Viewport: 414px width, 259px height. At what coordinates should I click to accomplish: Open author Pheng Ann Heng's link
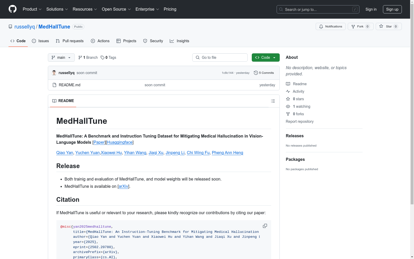(227, 153)
